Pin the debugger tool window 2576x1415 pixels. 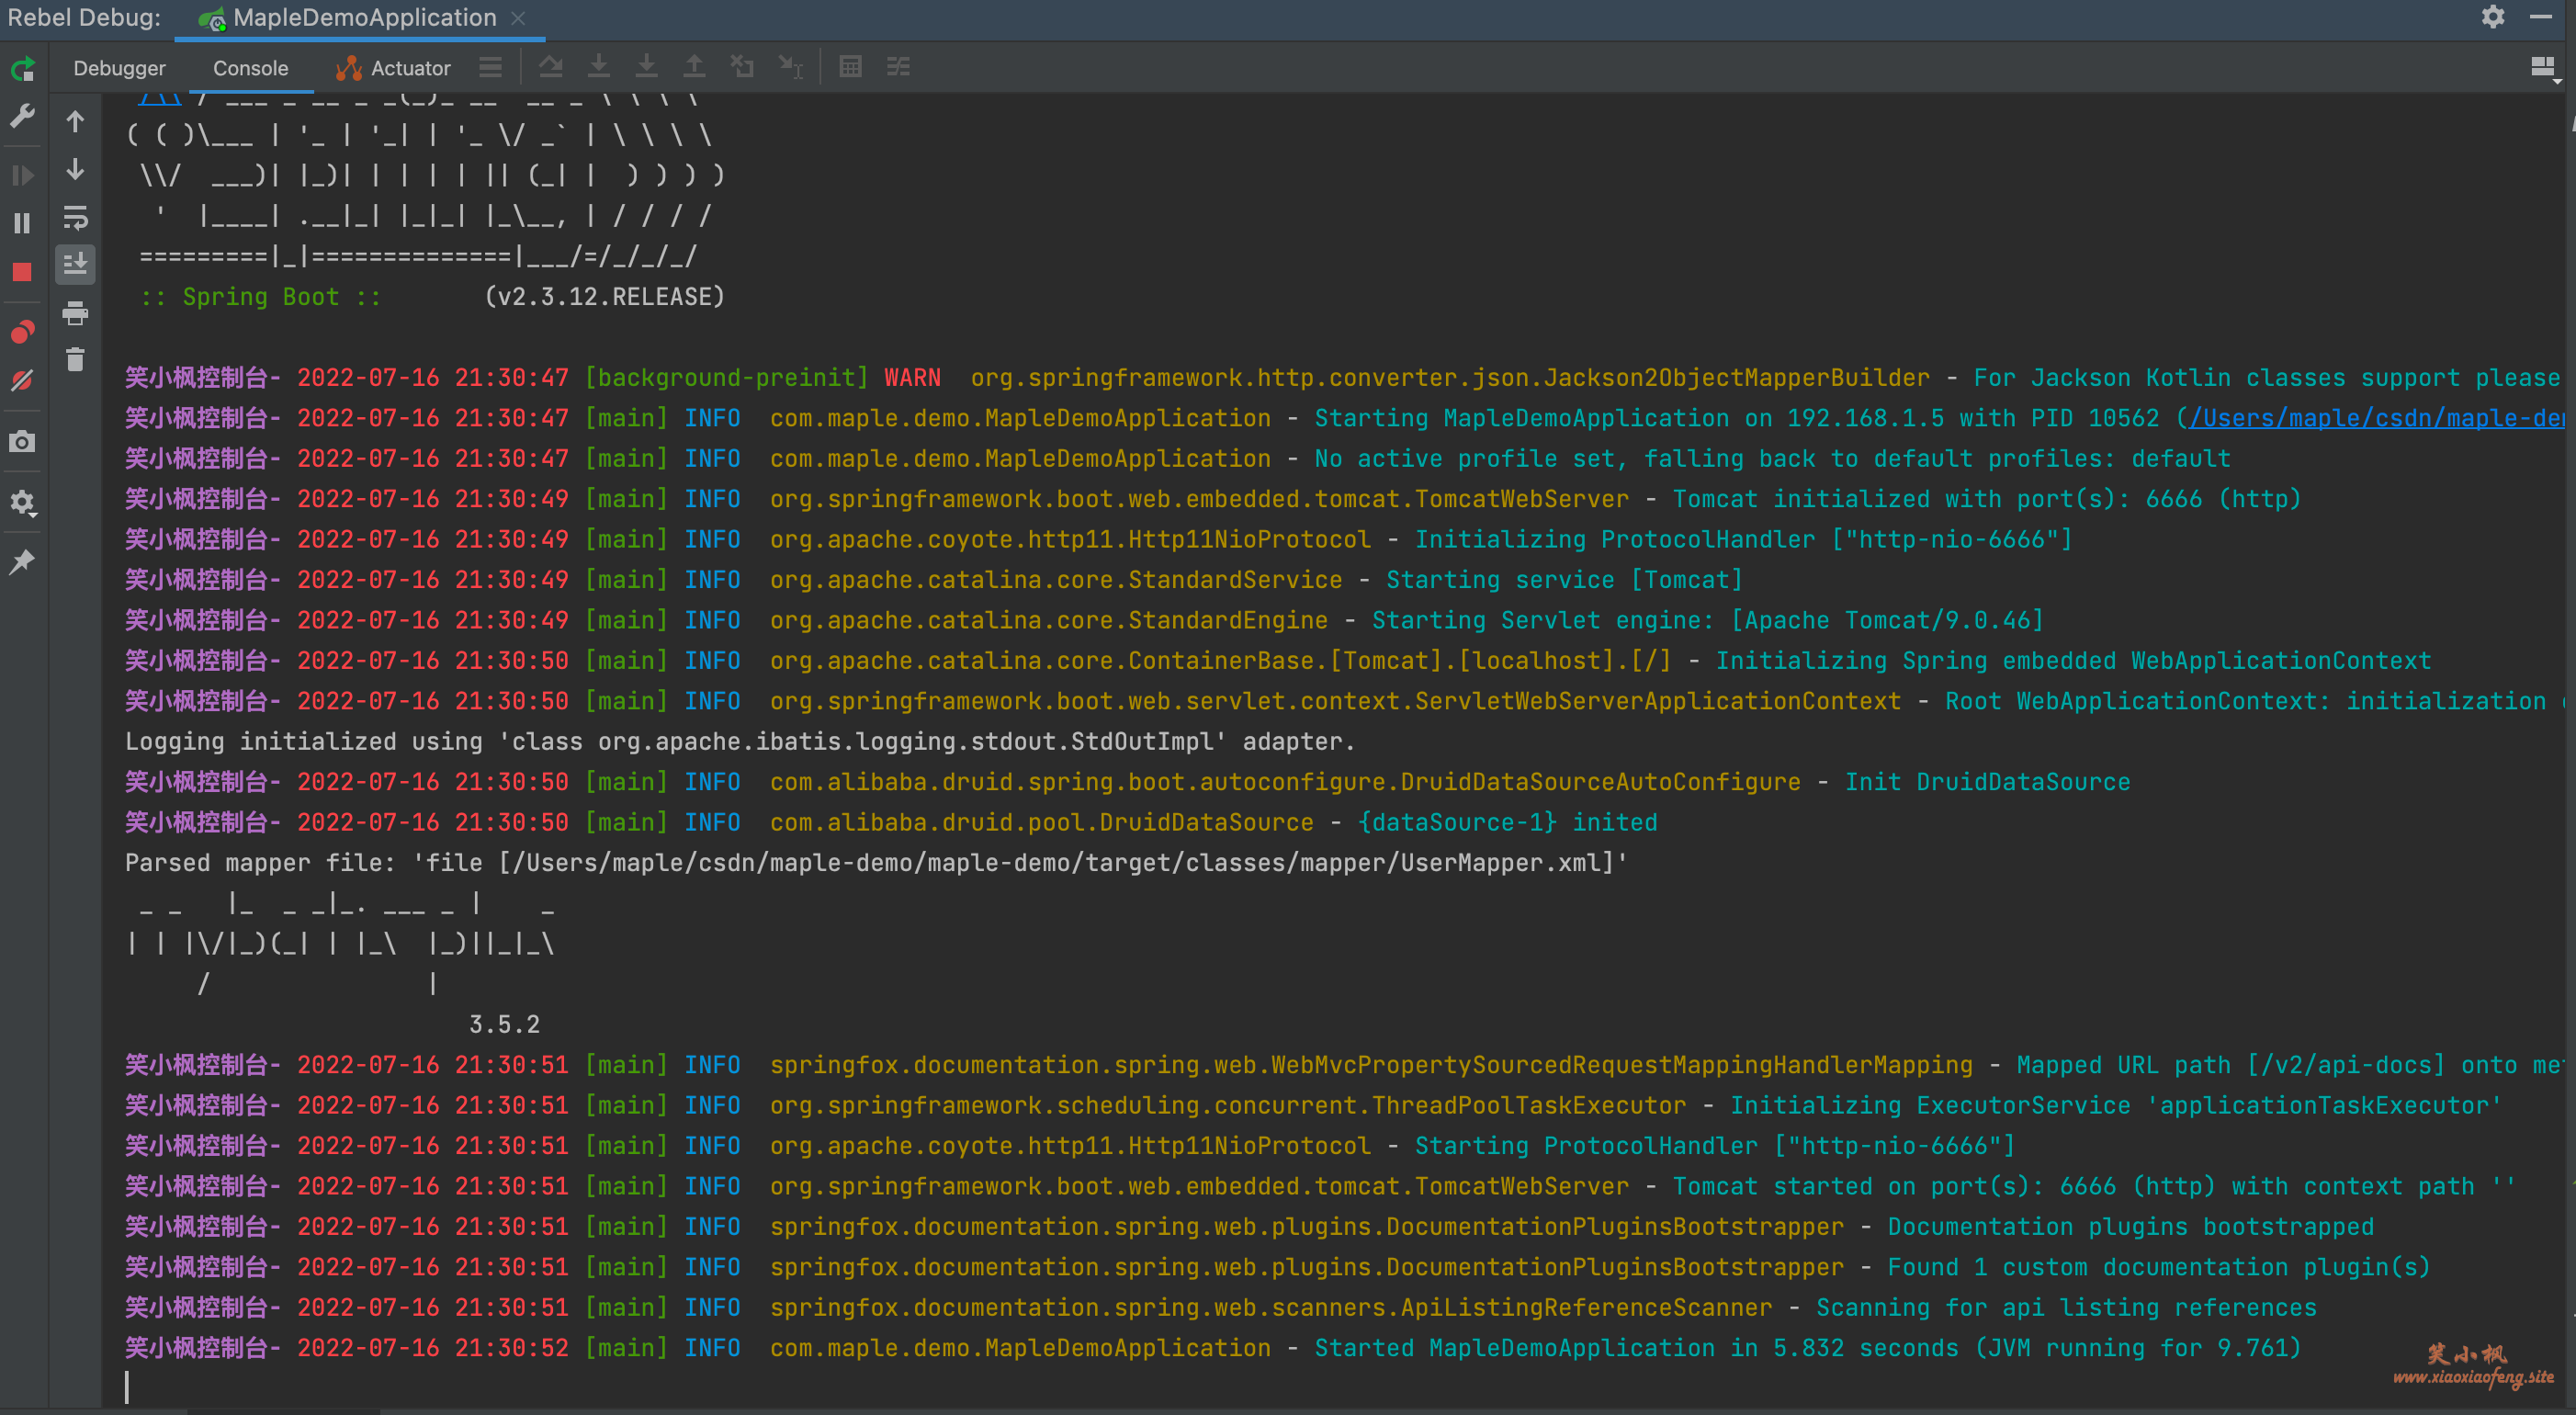(x=22, y=560)
